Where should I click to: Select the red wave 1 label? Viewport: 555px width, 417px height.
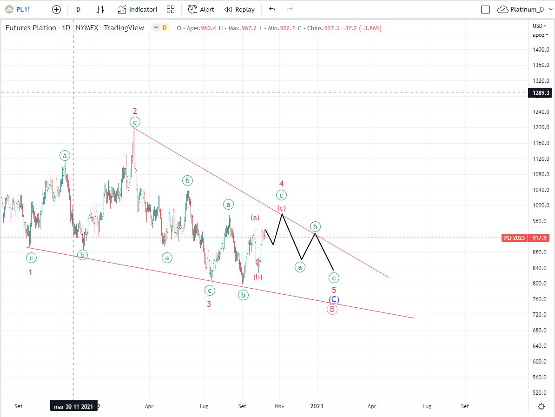pyautogui.click(x=30, y=272)
